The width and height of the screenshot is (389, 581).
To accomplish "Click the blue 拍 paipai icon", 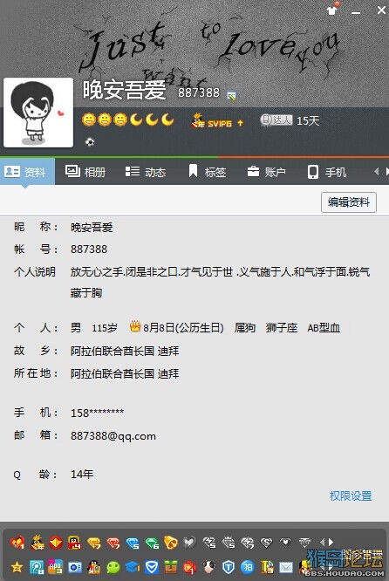I will tap(248, 567).
